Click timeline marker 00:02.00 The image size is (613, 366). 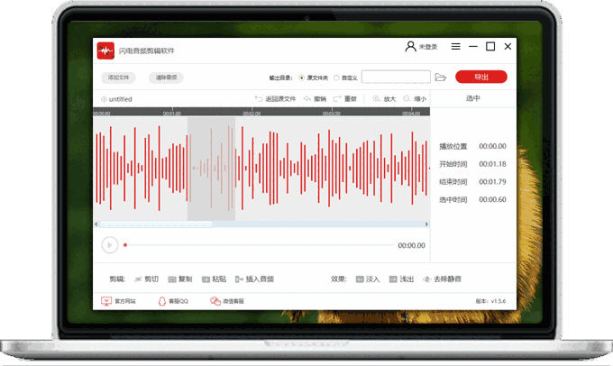click(252, 114)
